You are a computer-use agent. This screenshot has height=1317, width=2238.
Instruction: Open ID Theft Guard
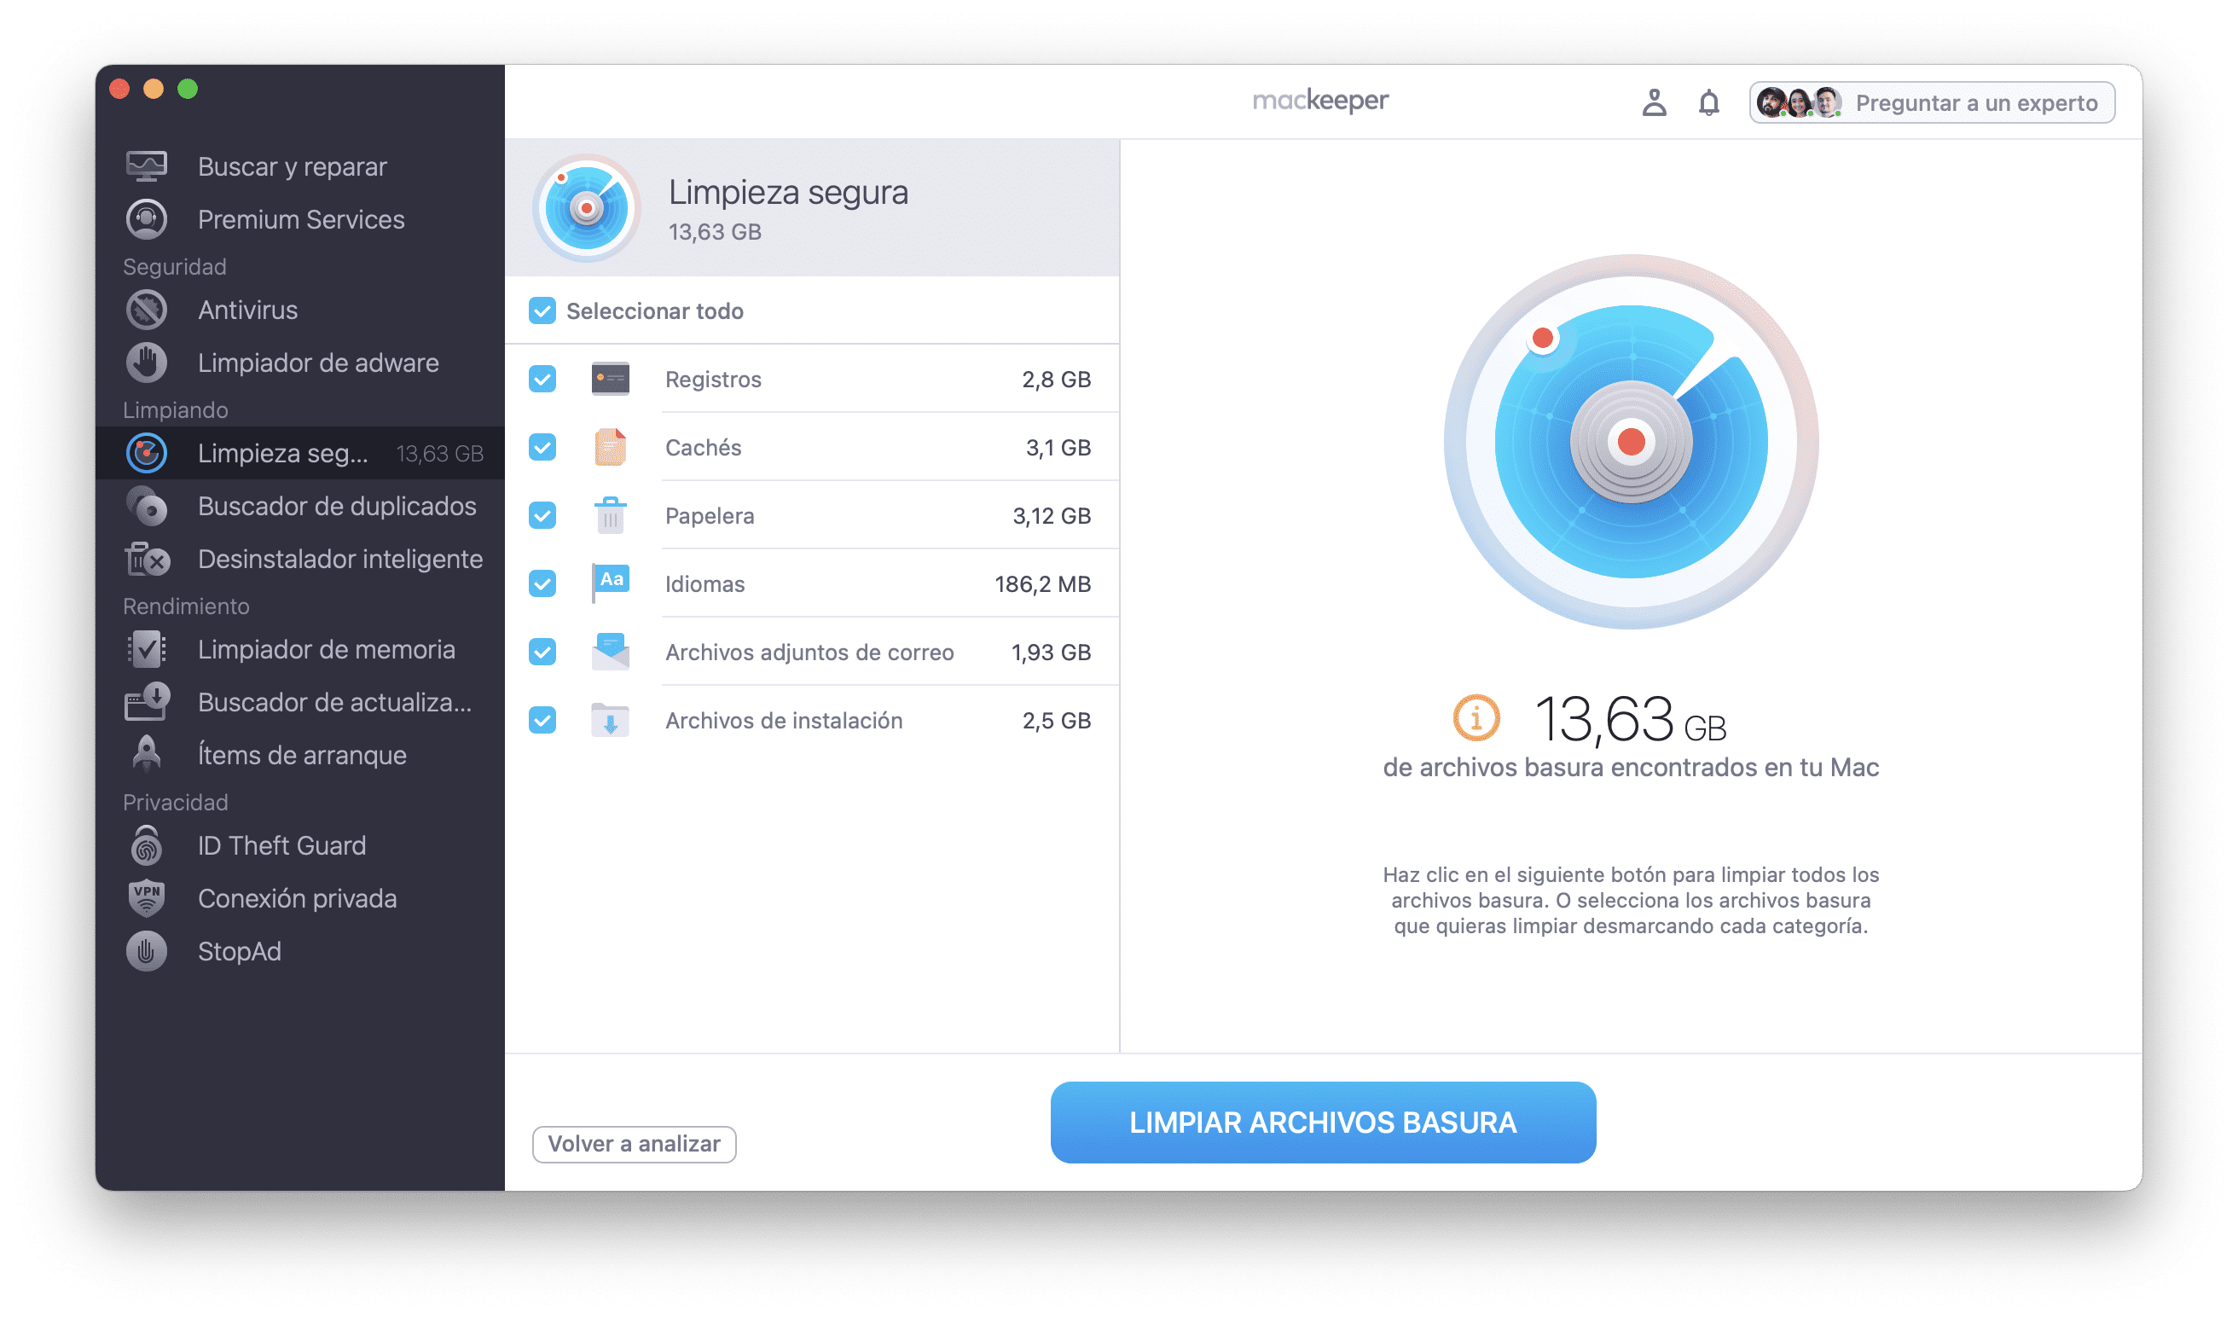[300, 845]
